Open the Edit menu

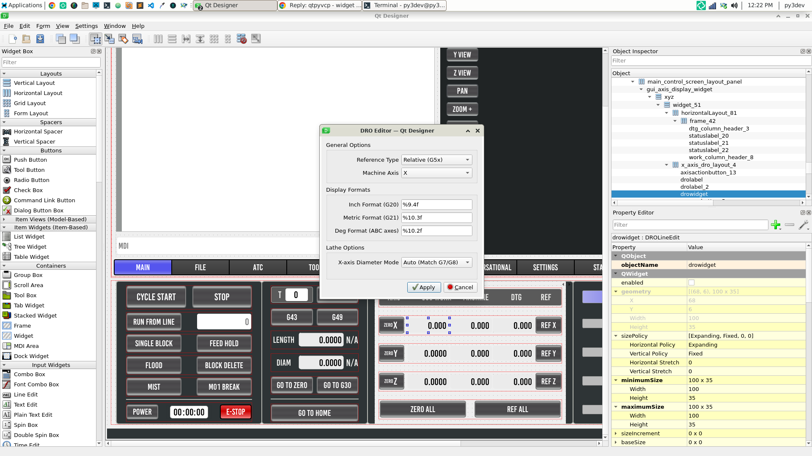click(25, 26)
